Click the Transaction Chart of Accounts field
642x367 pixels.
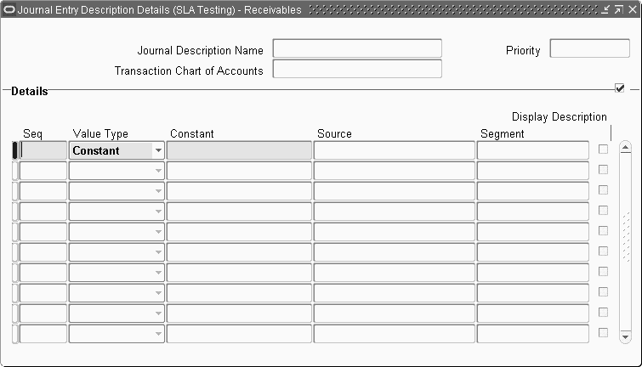(x=357, y=69)
